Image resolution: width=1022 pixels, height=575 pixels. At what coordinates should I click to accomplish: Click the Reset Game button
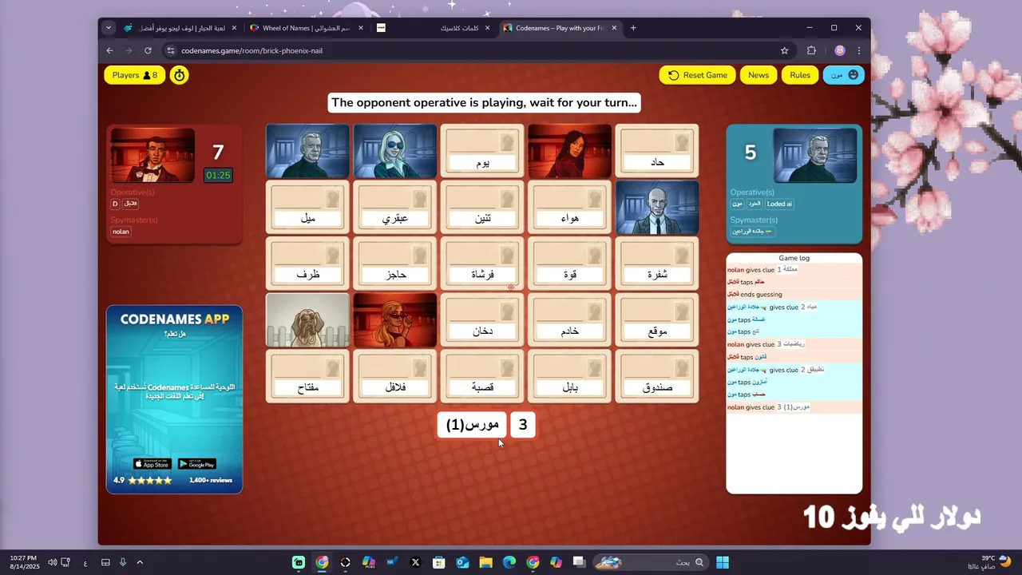(698, 75)
